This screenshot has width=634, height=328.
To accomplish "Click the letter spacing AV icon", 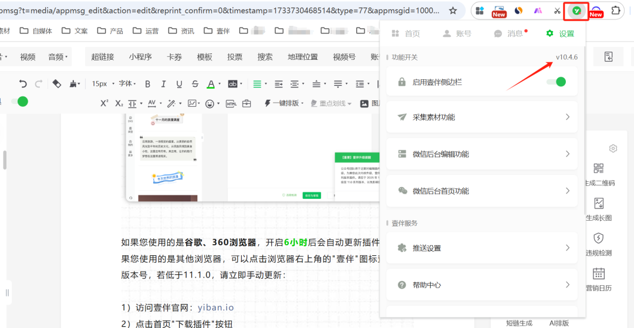I will coord(152,103).
